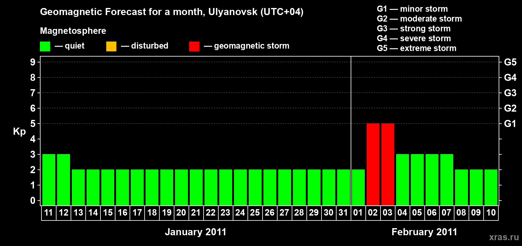Click date label 06 on the axis
Viewport: 522px width, 246px height.
point(432,212)
